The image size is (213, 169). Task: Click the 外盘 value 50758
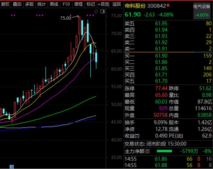point(160,115)
